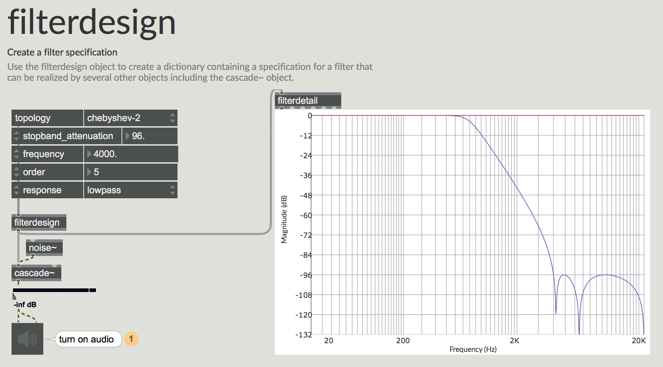663x367 pixels.
Task: Click the stopband_attenuation attribute selector arrows
Action: [16, 136]
